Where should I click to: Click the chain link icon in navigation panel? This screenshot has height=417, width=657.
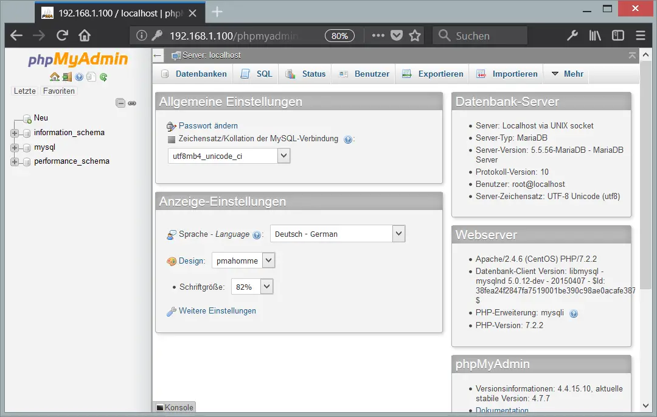[132, 103]
